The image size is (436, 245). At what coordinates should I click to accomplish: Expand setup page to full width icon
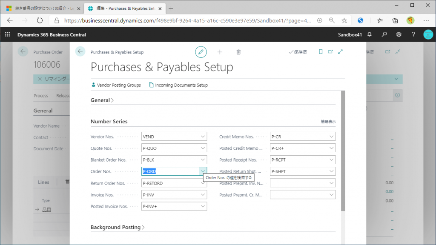pos(340,51)
